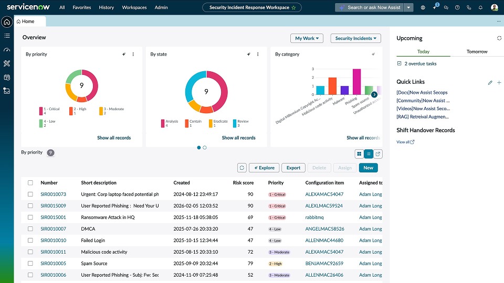Open the List view in left sidebar
The width and height of the screenshot is (504, 283).
click(x=7, y=36)
